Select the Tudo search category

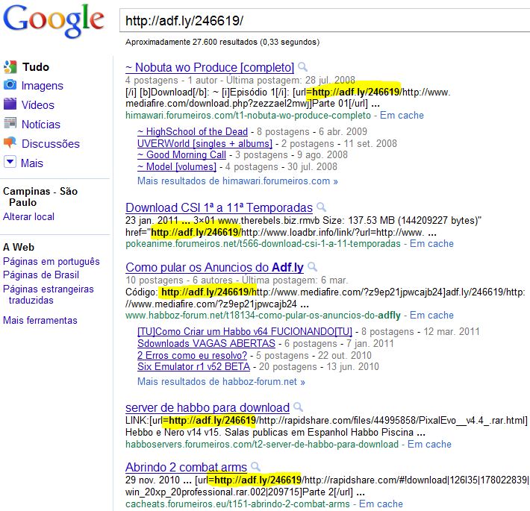36,67
